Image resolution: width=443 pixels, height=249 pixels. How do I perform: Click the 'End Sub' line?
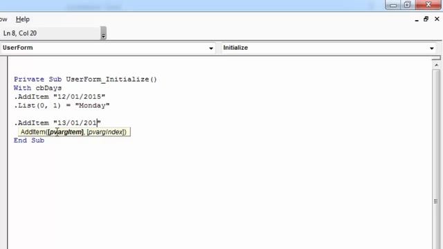29,140
